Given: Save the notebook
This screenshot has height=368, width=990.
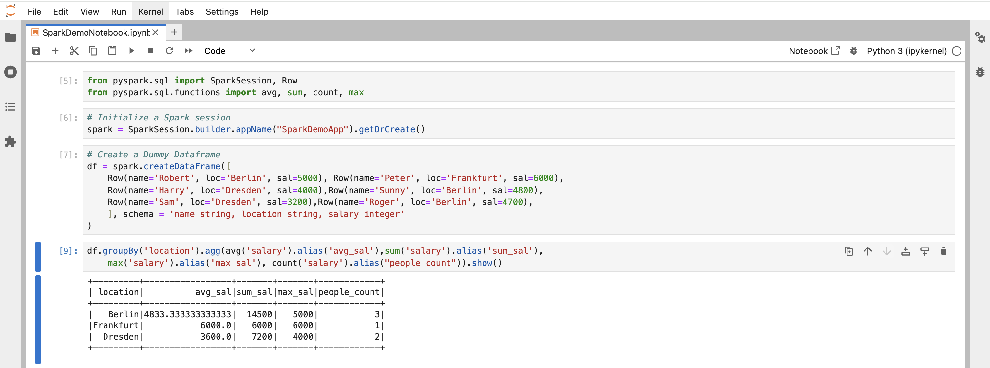Looking at the screenshot, I should (36, 50).
